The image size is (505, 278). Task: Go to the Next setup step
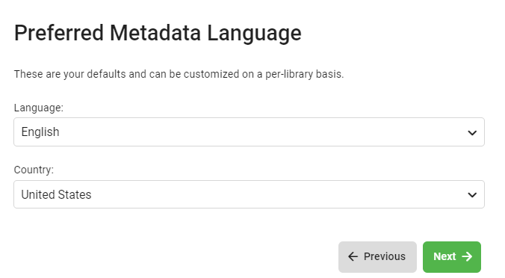[x=452, y=257]
